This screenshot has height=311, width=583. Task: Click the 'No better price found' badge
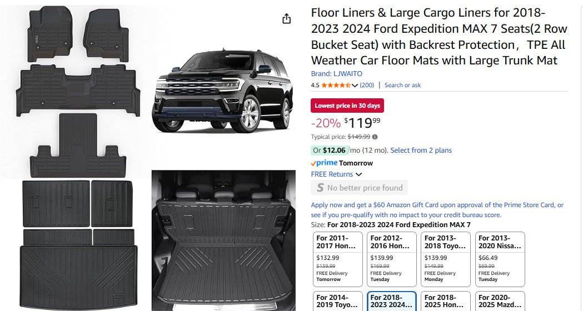coord(359,188)
